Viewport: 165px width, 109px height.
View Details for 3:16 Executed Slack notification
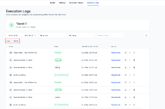click(x=116, y=90)
